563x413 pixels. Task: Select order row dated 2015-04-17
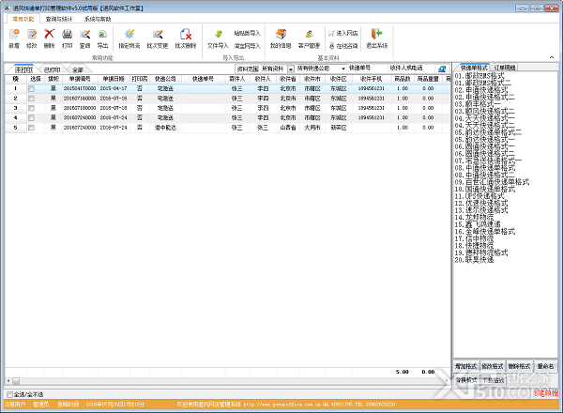coord(227,89)
